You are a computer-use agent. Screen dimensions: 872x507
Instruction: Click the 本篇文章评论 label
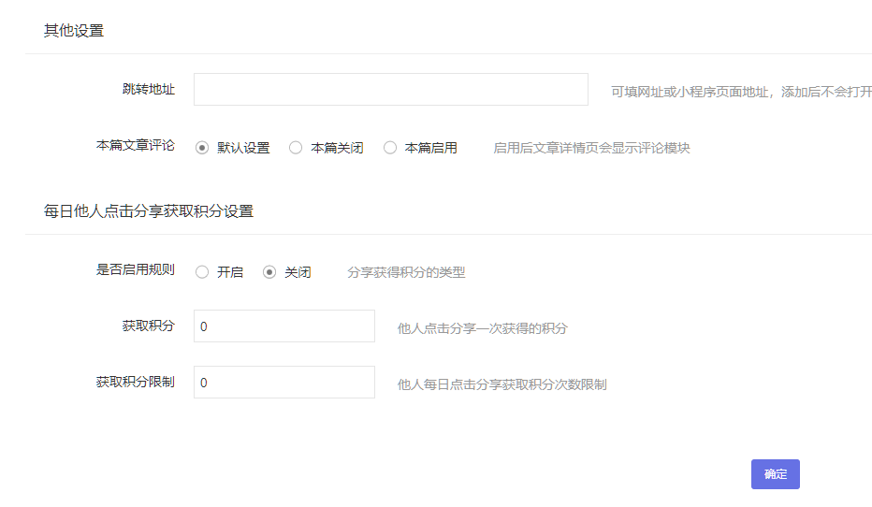pyautogui.click(x=136, y=146)
